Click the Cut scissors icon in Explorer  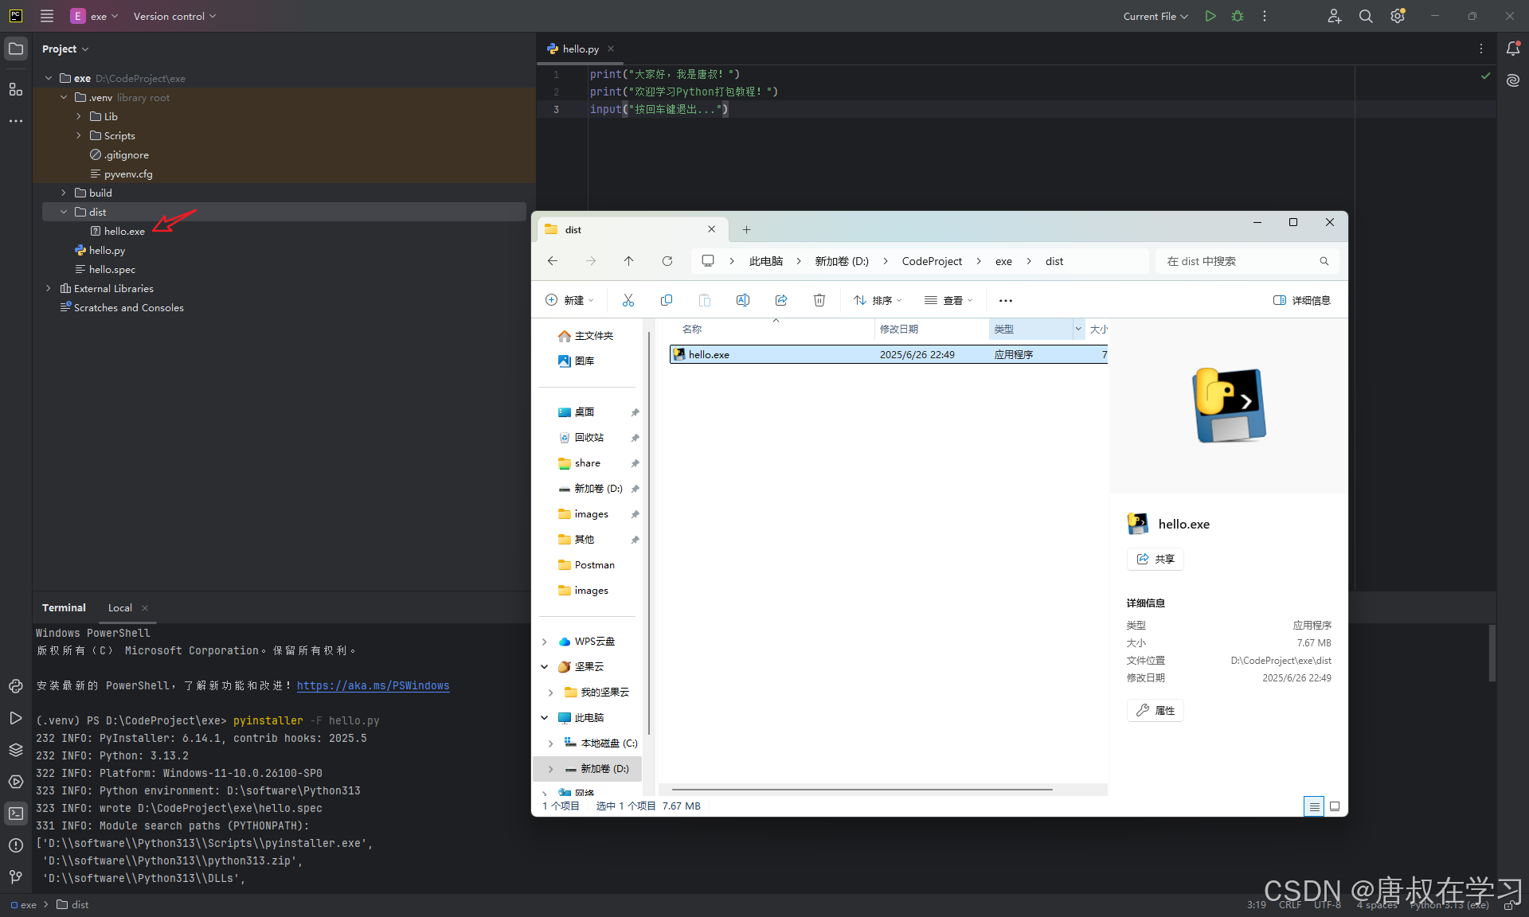pyautogui.click(x=628, y=300)
